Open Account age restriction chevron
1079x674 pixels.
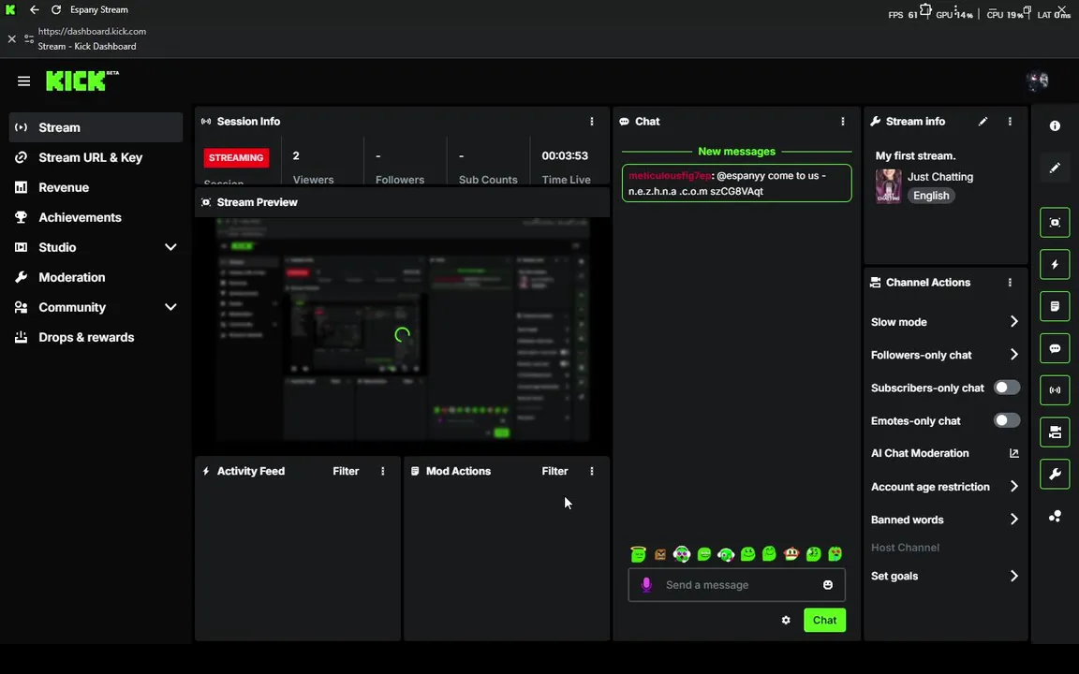click(1013, 487)
